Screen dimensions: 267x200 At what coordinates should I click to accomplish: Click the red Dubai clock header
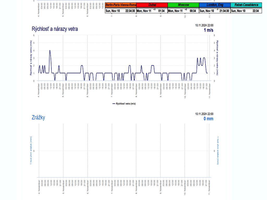pyautogui.click(x=152, y=5)
